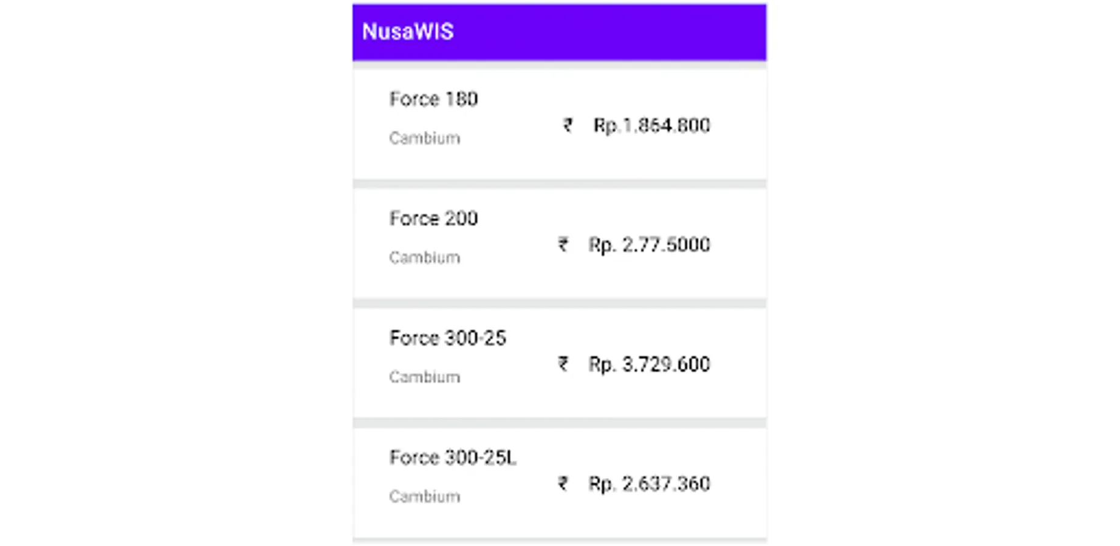Screen dimensions: 1120x546
Task: Click rupee icon beside Force 300-25 price
Action: click(563, 364)
